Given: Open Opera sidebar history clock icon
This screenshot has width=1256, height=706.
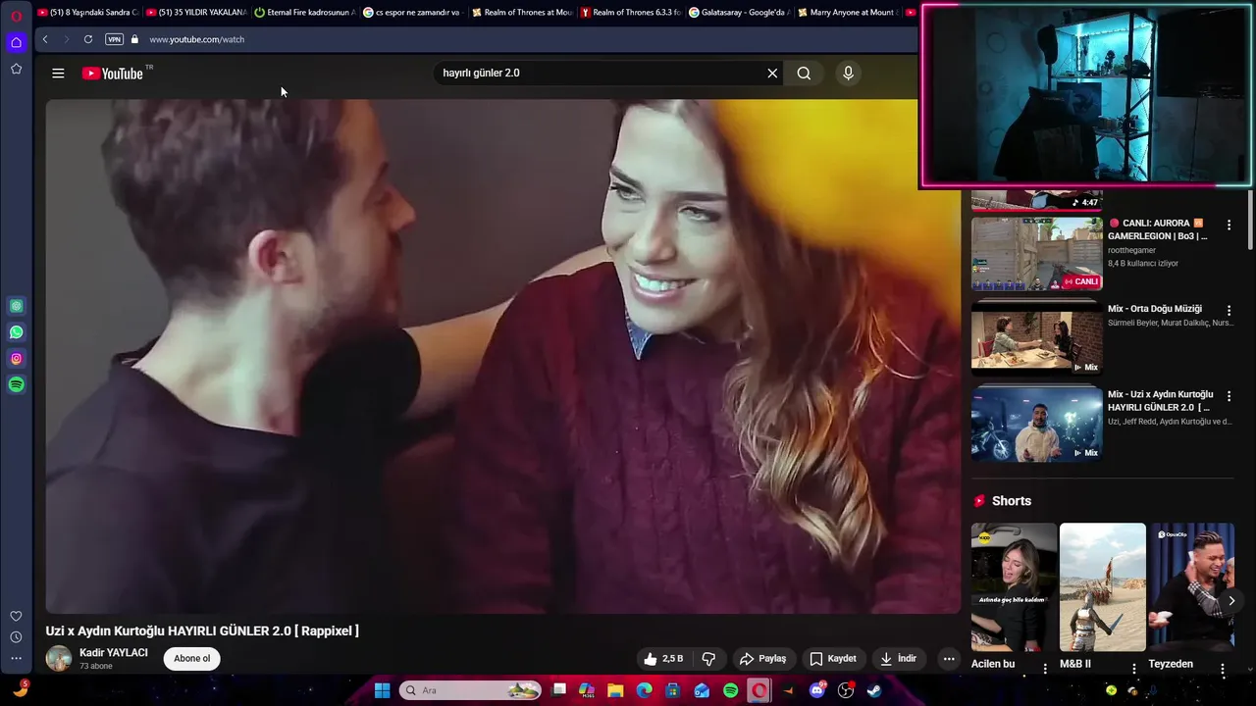Looking at the screenshot, I should [16, 637].
